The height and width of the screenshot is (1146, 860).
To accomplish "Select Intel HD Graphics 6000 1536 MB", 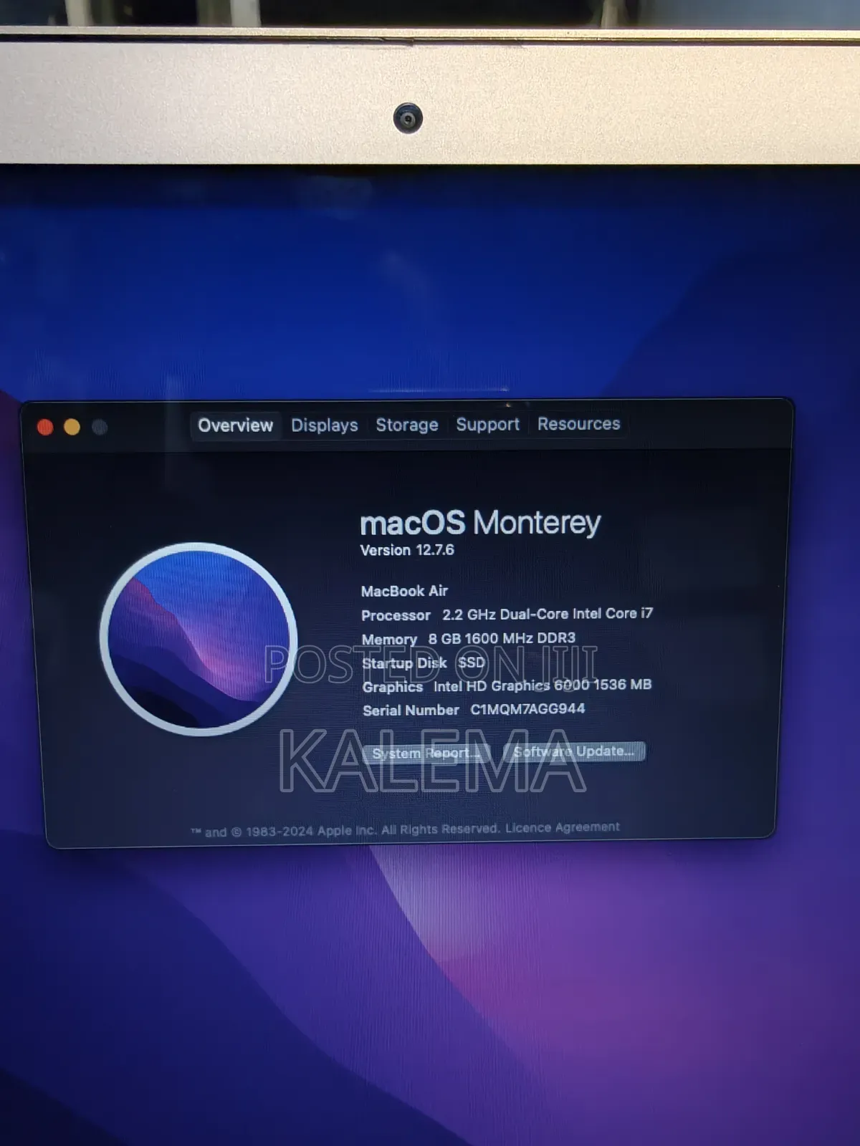I will [x=543, y=685].
